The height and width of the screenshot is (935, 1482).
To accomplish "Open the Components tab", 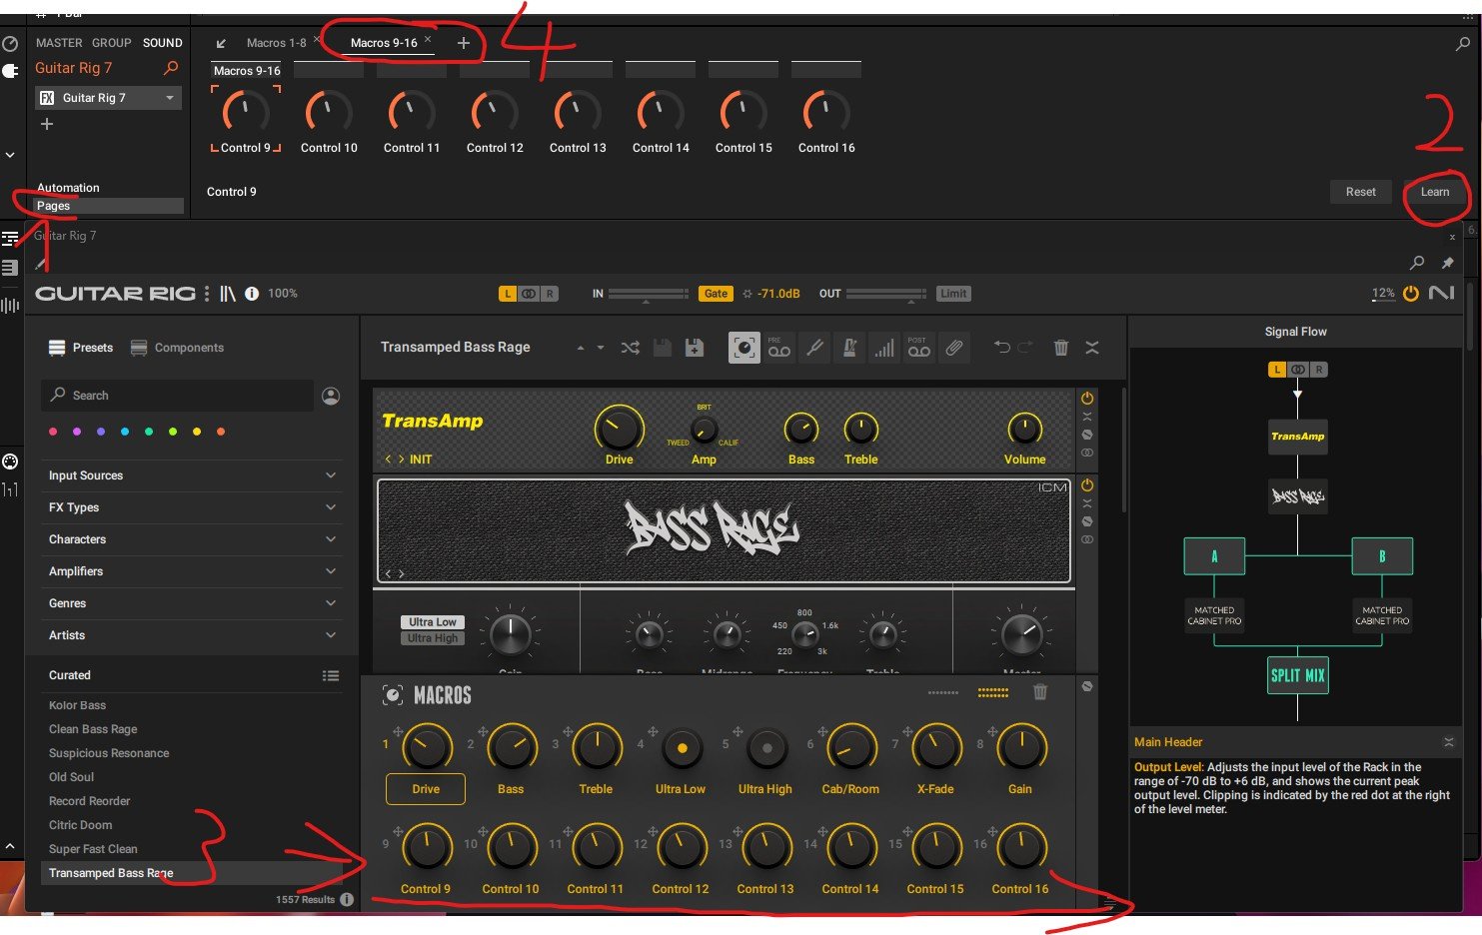I will [178, 348].
